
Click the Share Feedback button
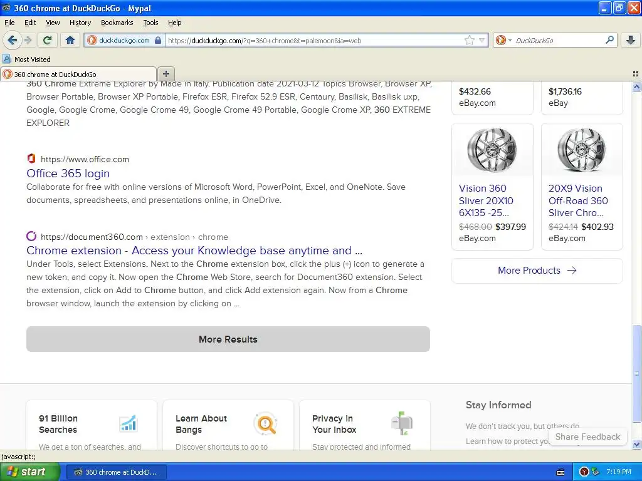click(x=587, y=437)
